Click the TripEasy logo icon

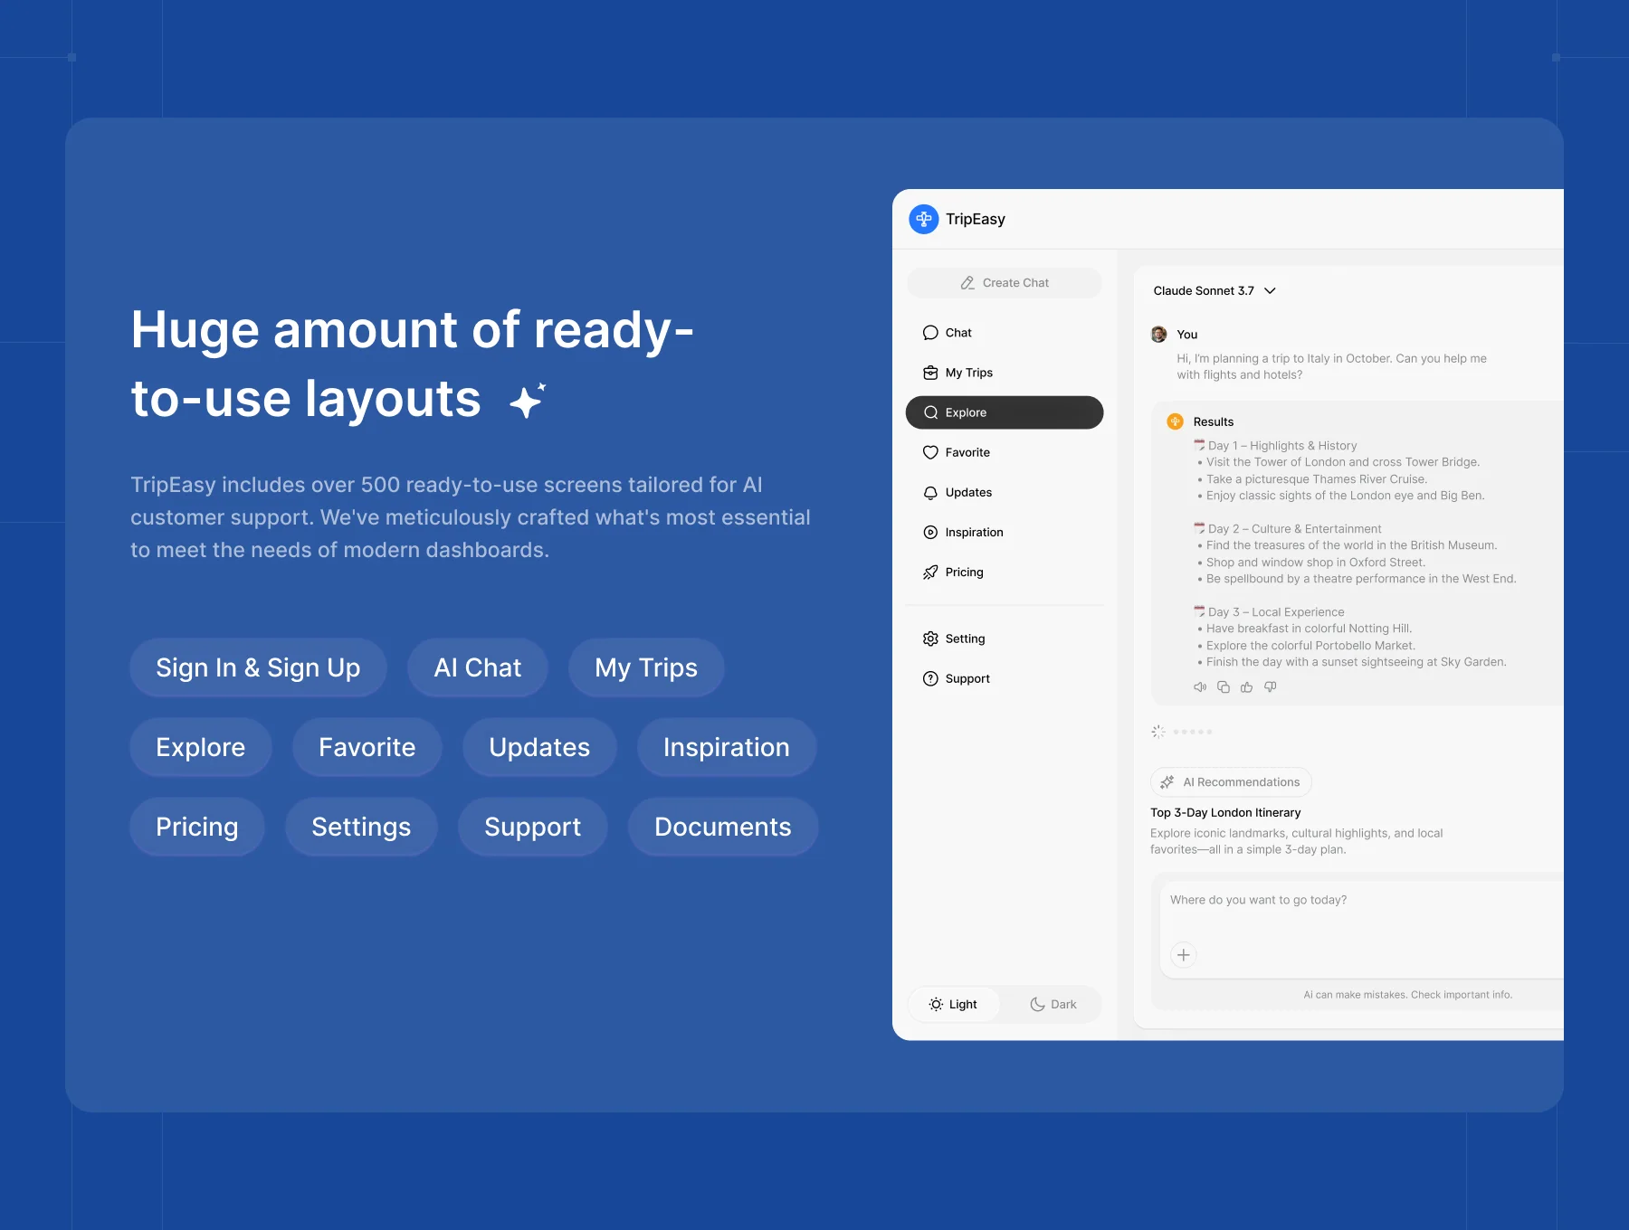click(923, 219)
